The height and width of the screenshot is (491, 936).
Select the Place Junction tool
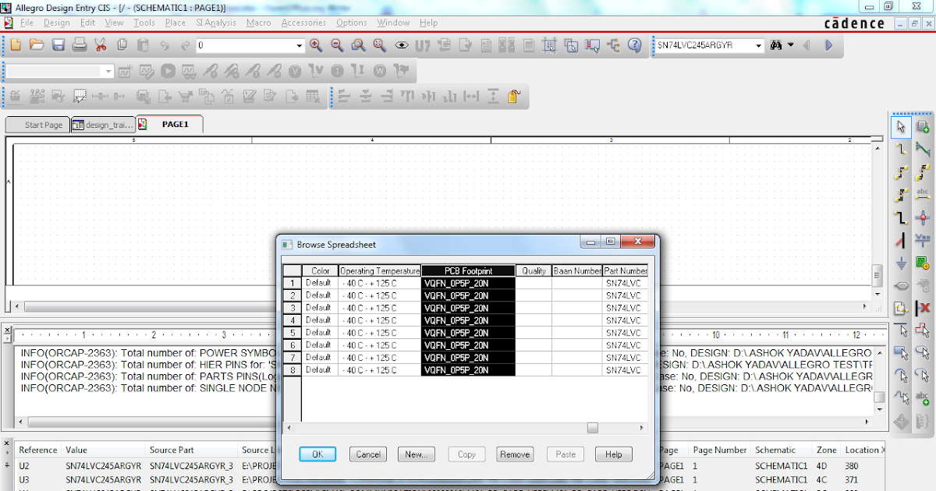click(x=923, y=217)
